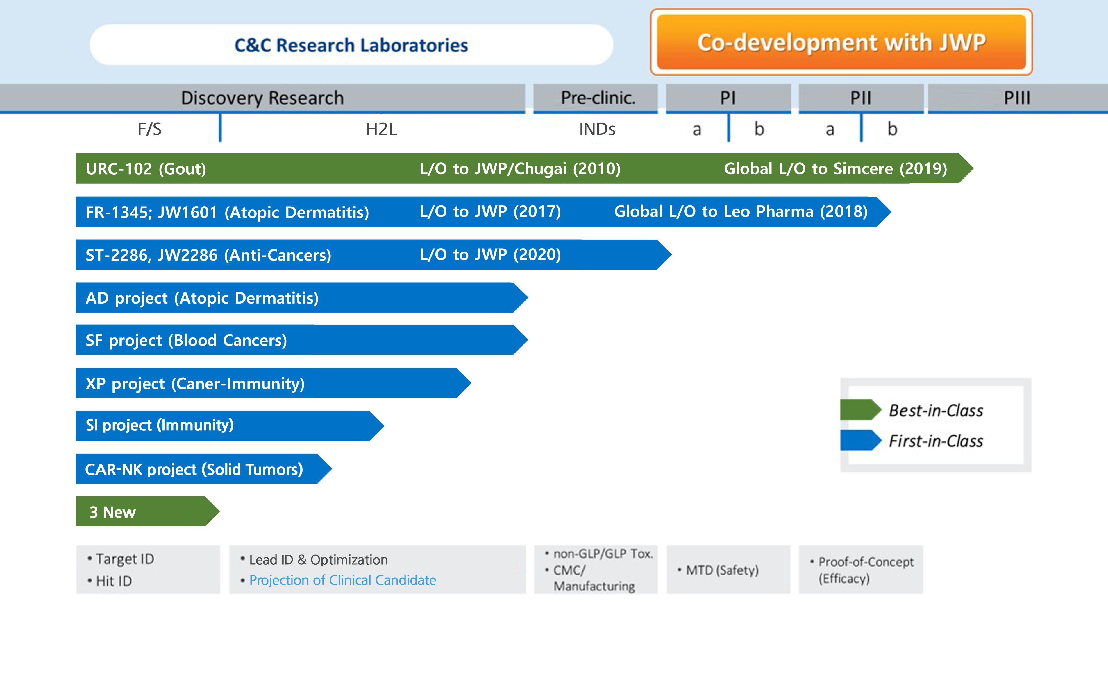This screenshot has height=684, width=1108.
Task: Click the 'a' label under PI
Action: [x=697, y=130]
